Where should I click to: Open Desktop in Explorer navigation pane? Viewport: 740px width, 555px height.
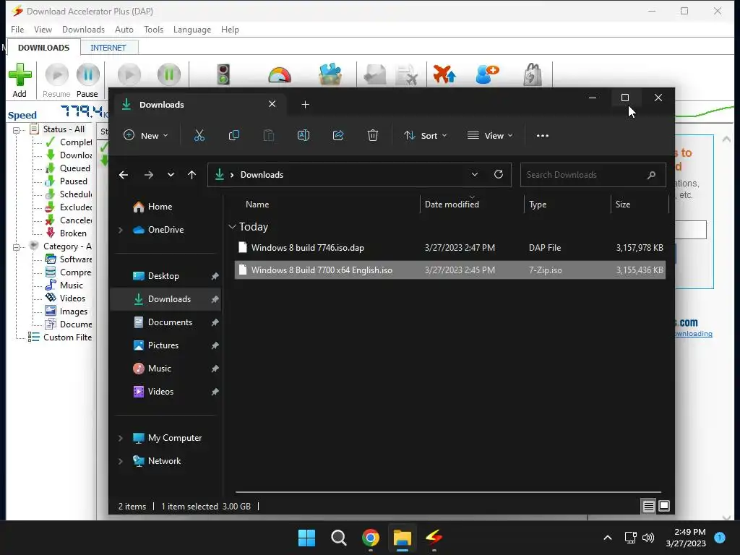(164, 276)
